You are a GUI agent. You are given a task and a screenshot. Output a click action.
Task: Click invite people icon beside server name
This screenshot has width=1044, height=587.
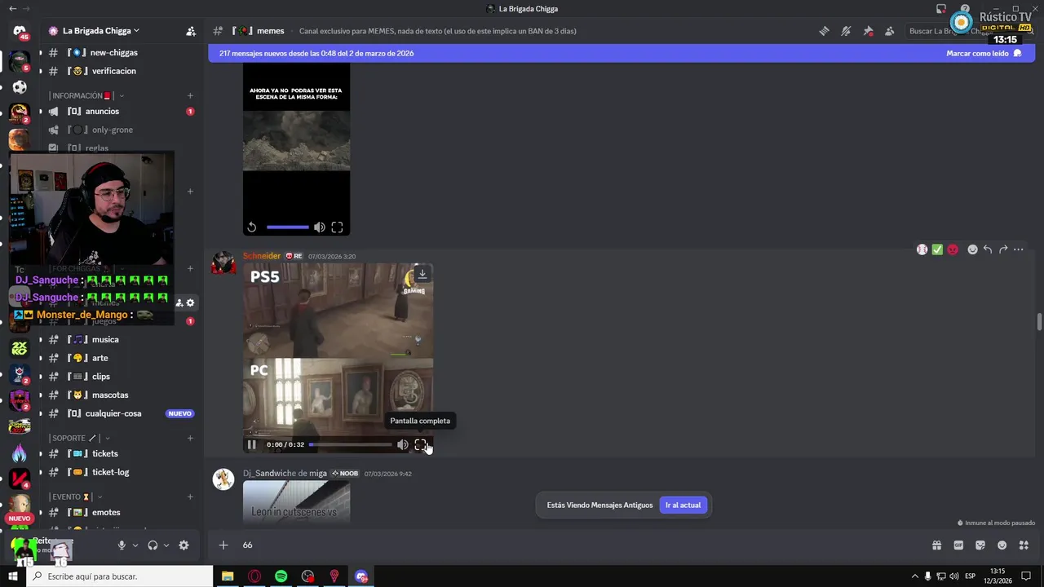tap(191, 31)
